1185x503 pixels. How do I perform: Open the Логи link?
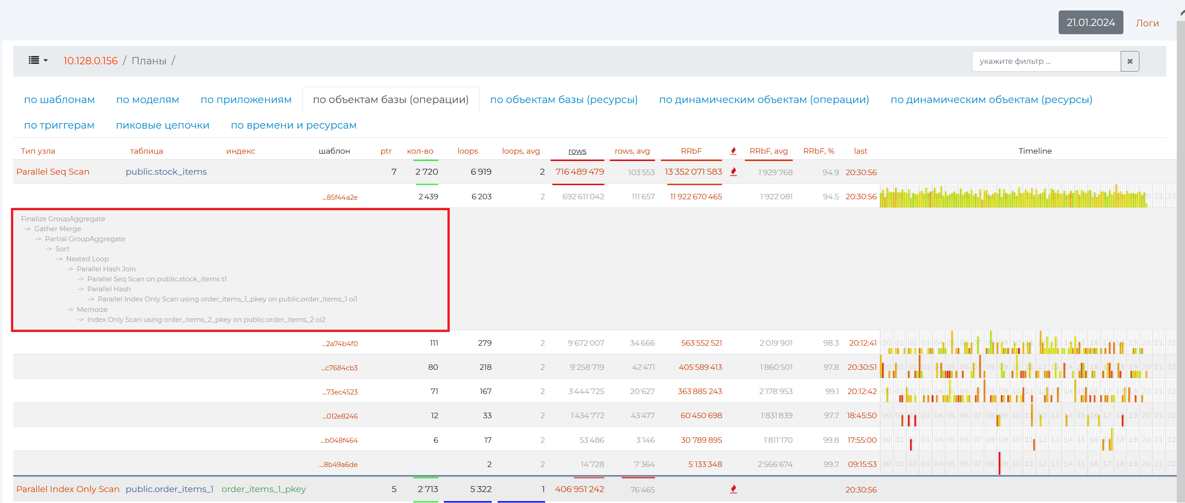point(1147,23)
